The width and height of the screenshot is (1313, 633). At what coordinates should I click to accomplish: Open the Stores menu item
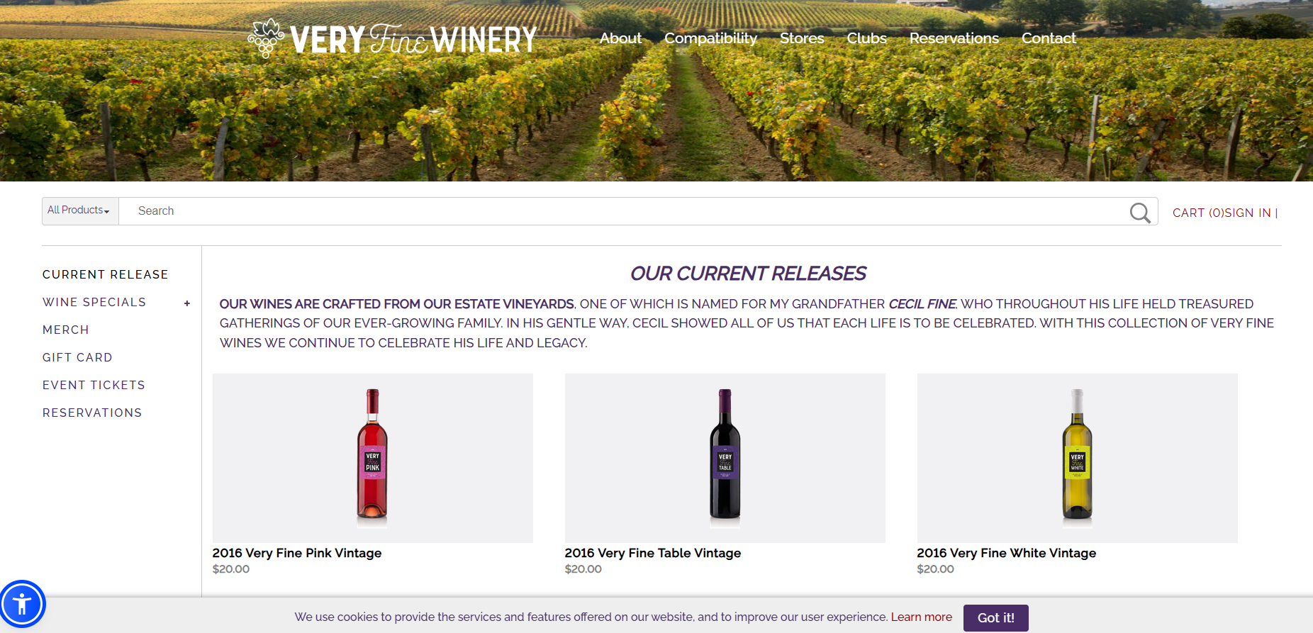pos(802,38)
